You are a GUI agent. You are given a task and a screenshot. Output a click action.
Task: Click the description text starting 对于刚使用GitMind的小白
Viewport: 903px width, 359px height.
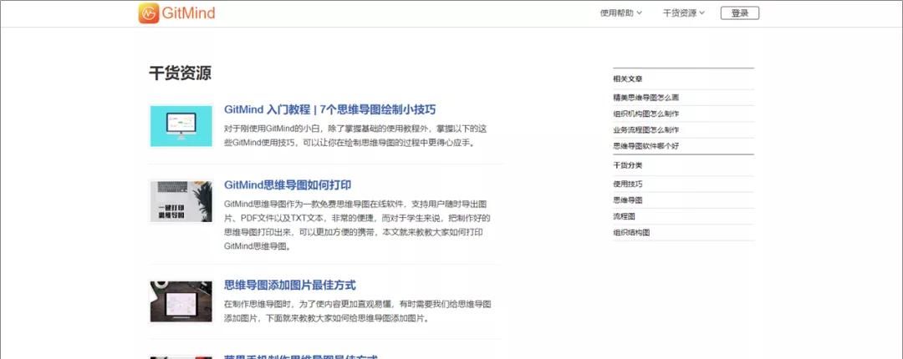click(x=355, y=136)
